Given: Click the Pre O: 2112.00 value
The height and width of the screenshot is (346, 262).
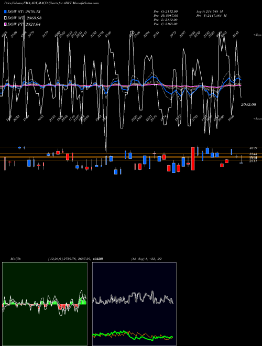Looking at the screenshot, I should click(x=166, y=12).
